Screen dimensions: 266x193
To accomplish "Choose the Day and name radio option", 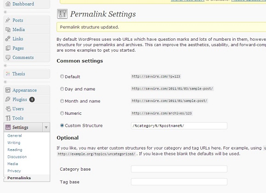I will tap(62, 89).
